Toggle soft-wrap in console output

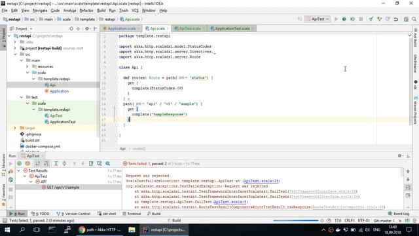408,187
